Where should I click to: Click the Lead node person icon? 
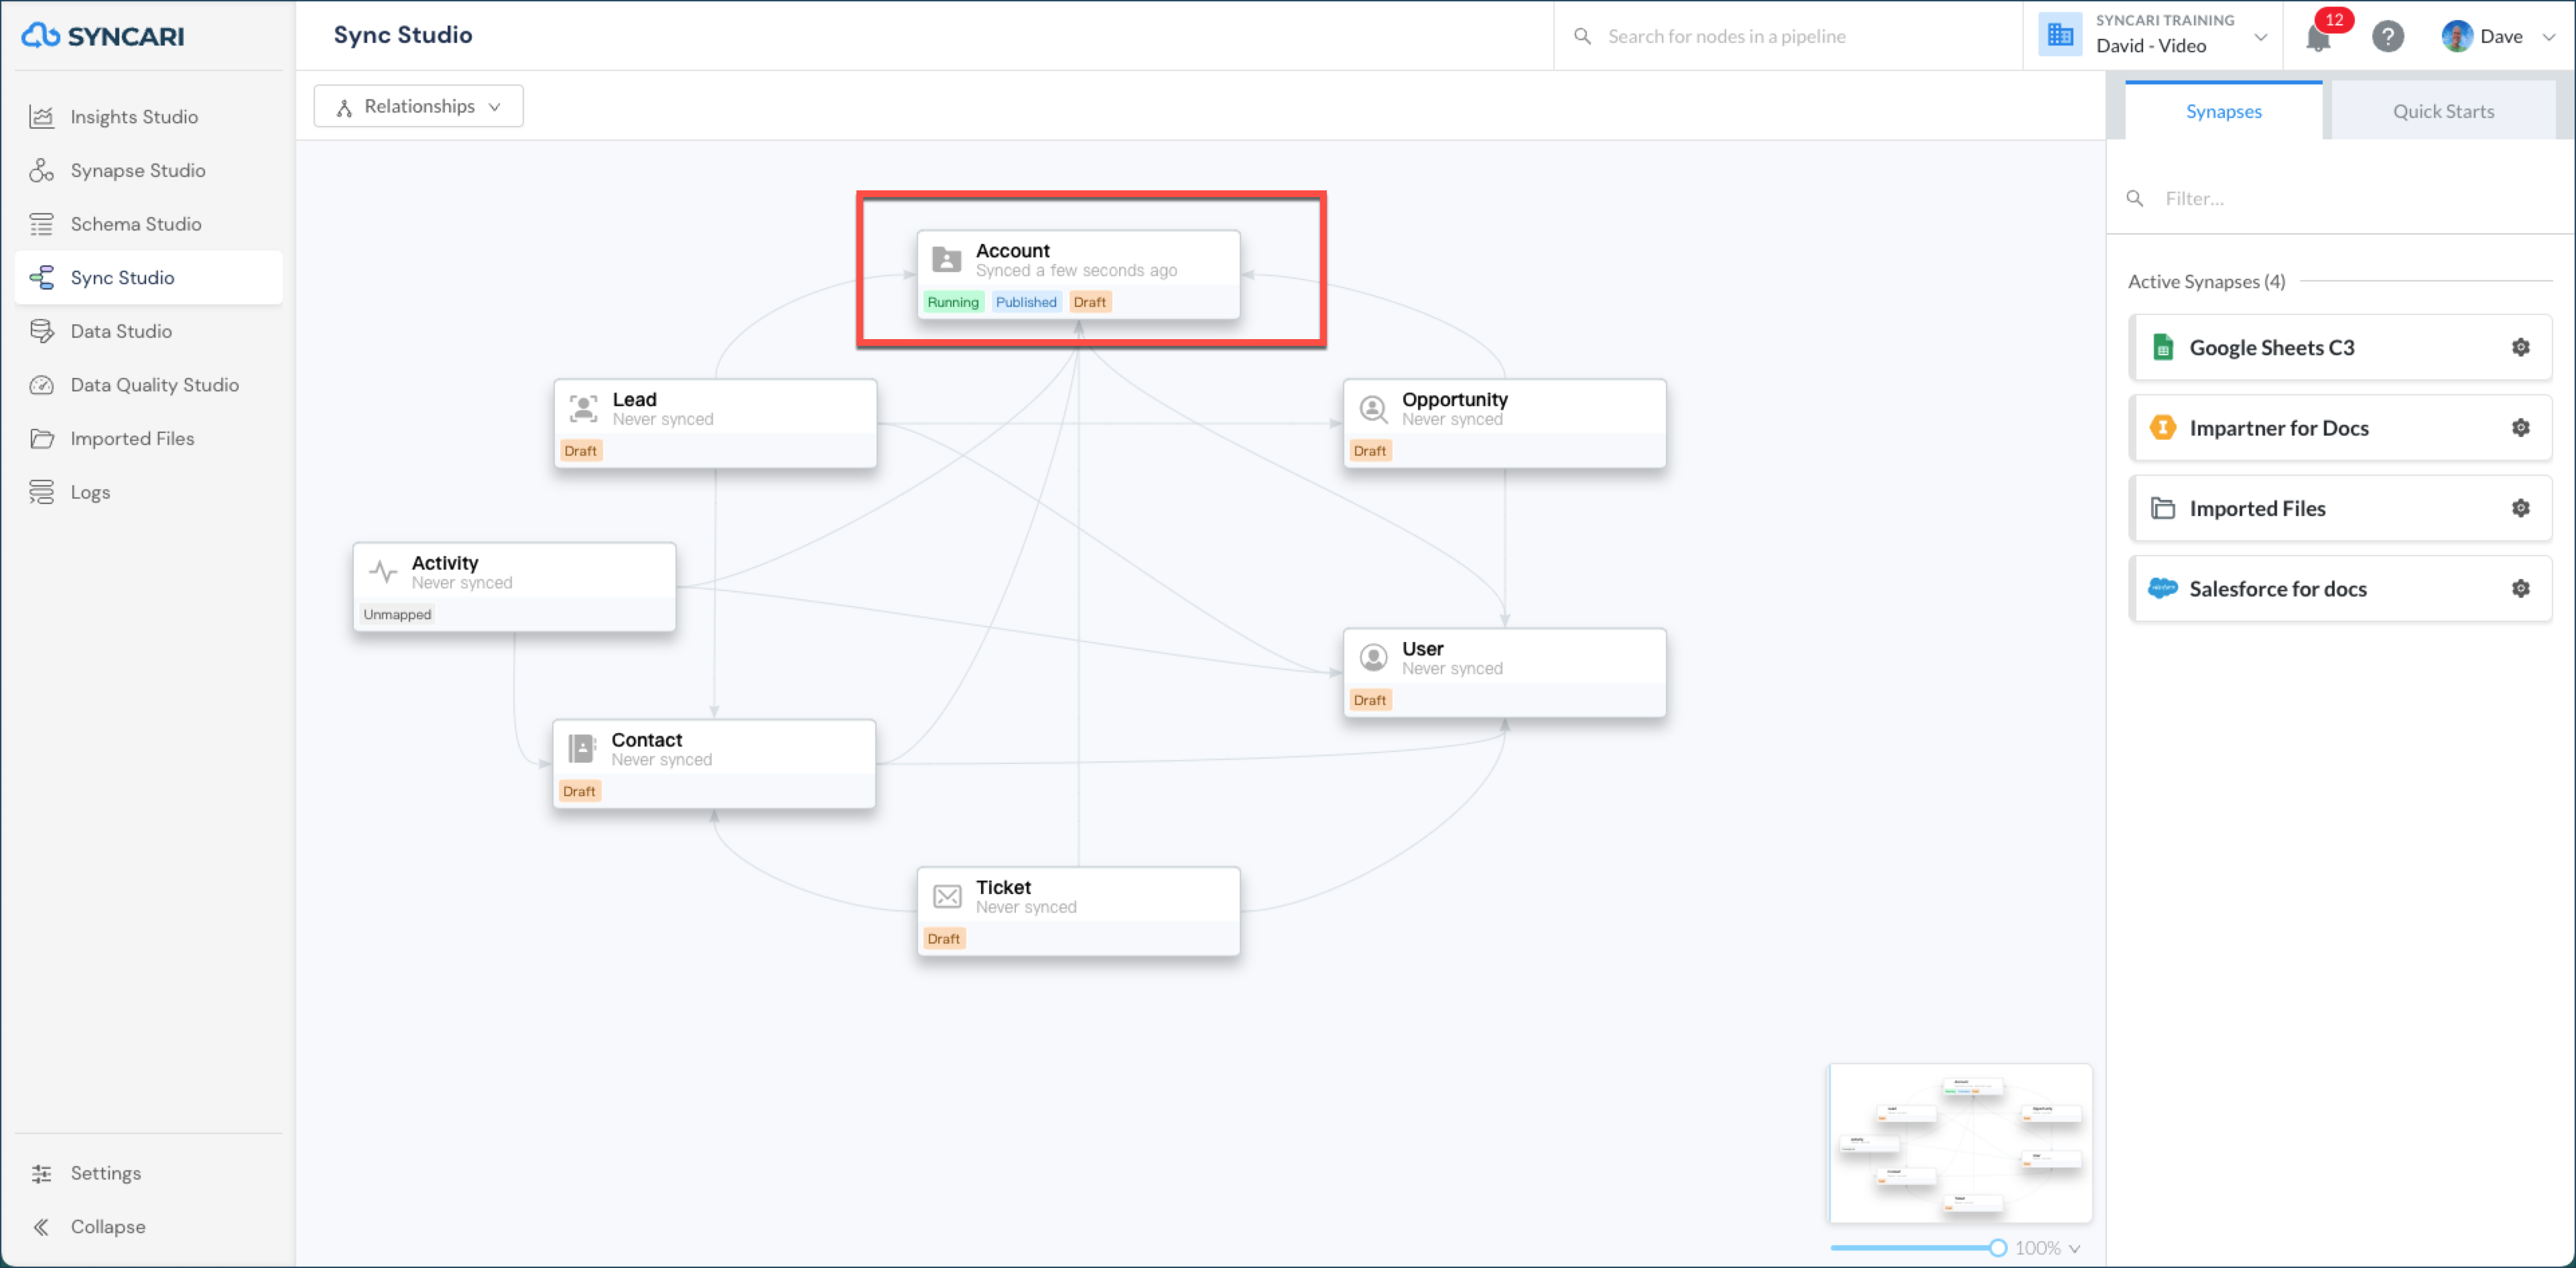coord(583,408)
